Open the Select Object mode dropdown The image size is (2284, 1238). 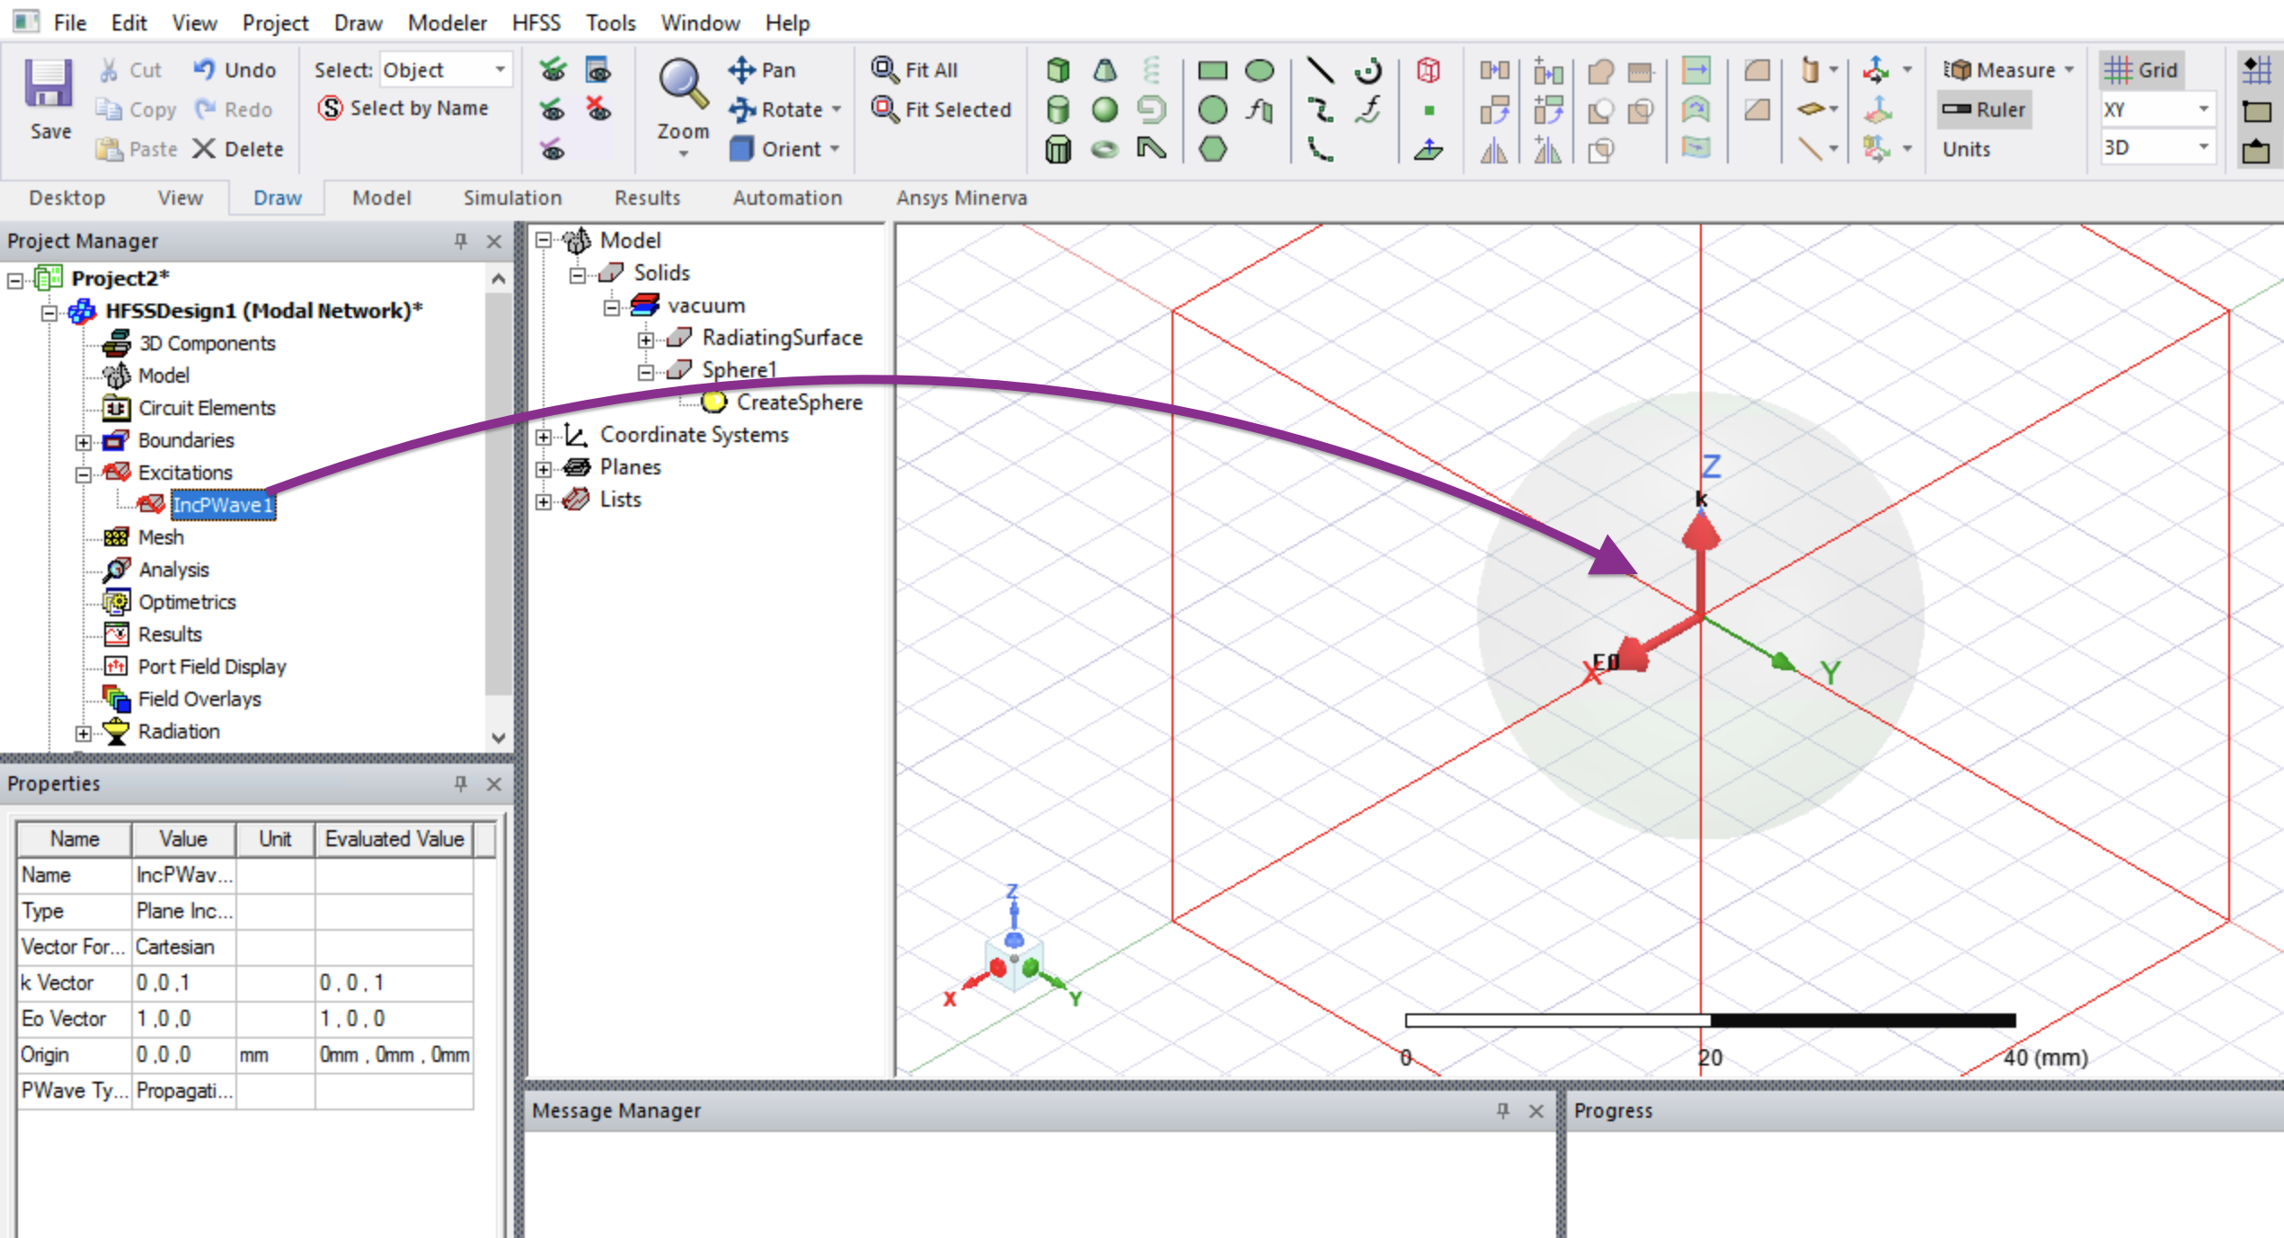point(500,69)
